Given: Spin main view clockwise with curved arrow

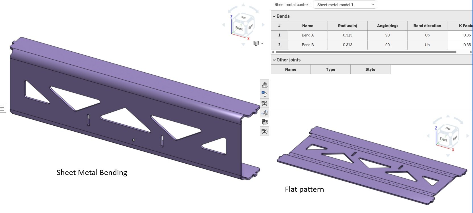Looking at the screenshot, I should 254,9.
